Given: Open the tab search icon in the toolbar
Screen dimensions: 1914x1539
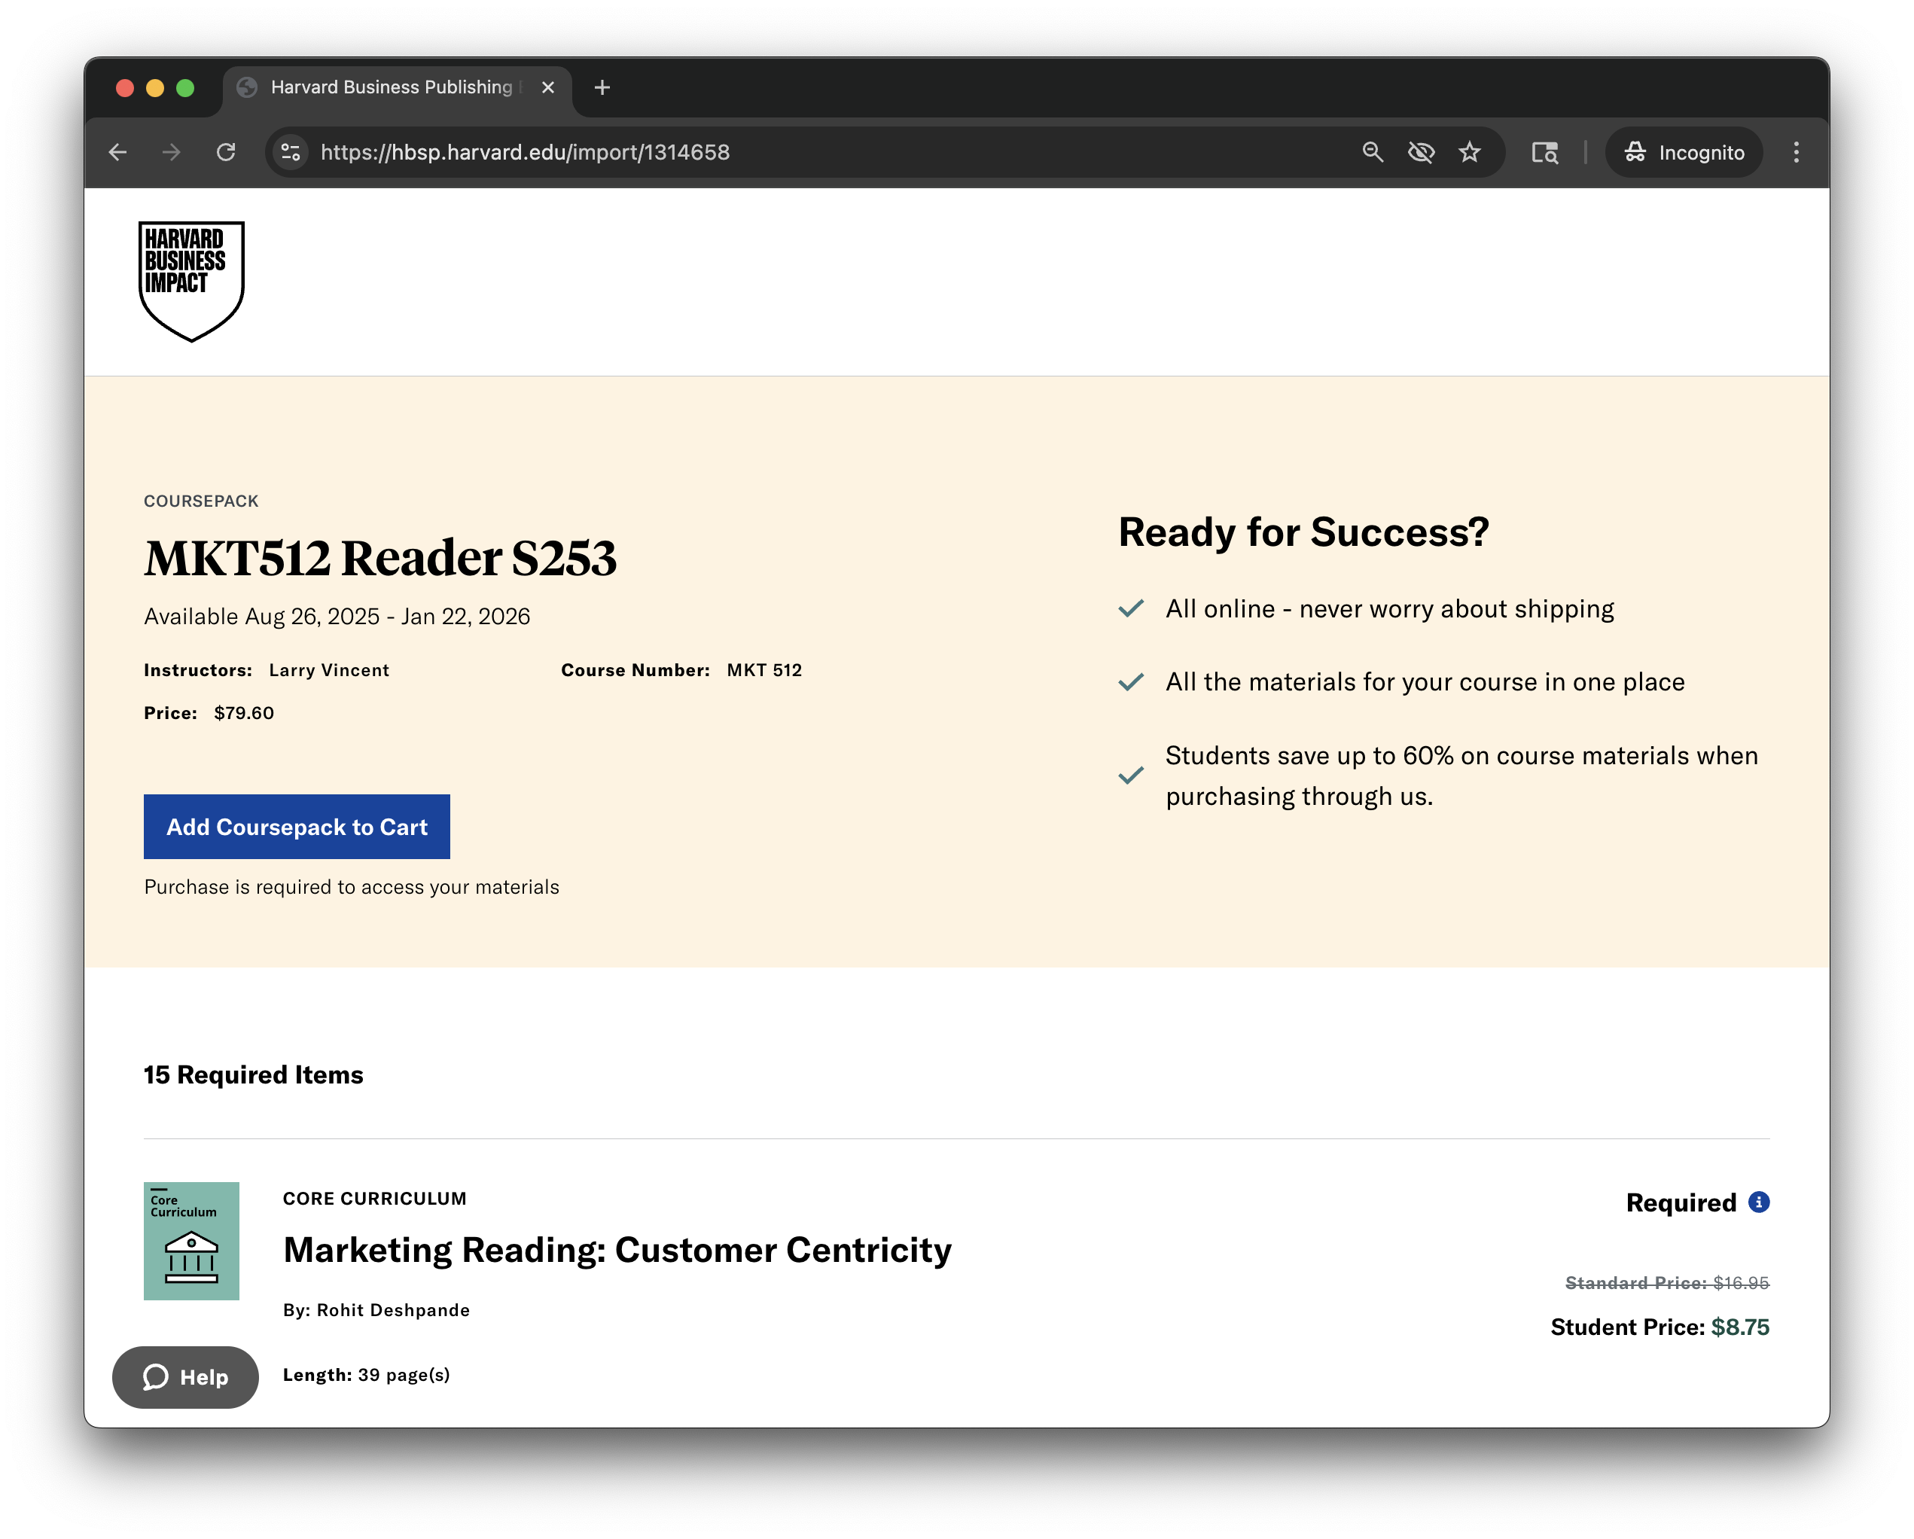Looking at the screenshot, I should [x=1545, y=153].
